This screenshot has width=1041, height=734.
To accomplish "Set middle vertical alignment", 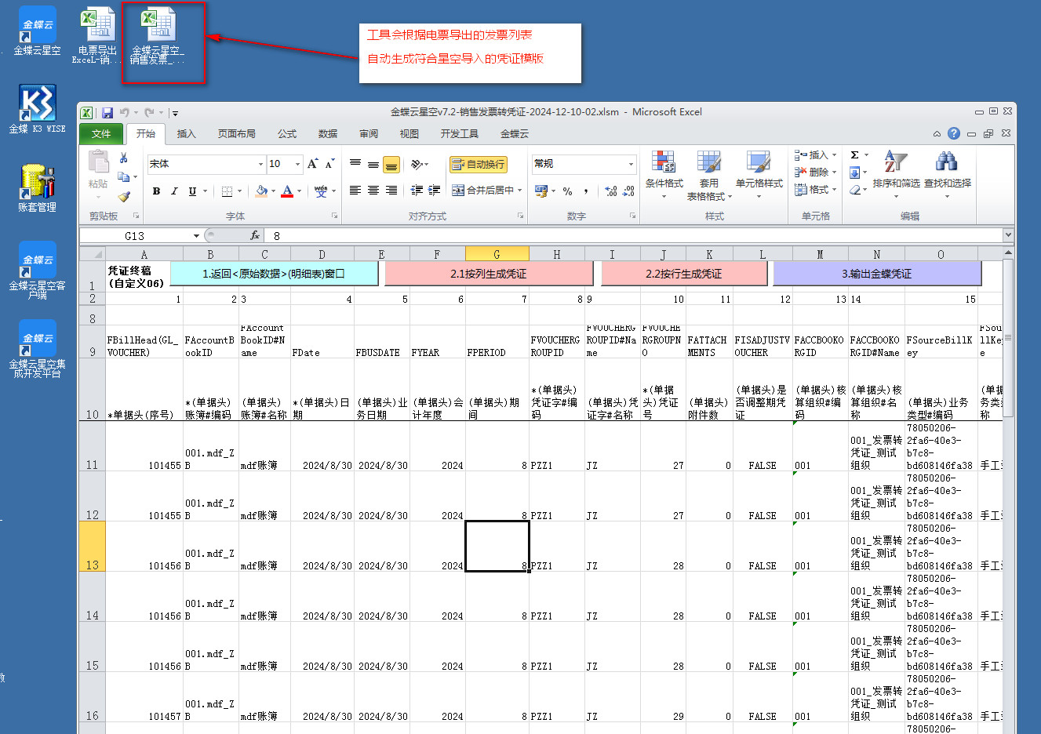I will 373,165.
